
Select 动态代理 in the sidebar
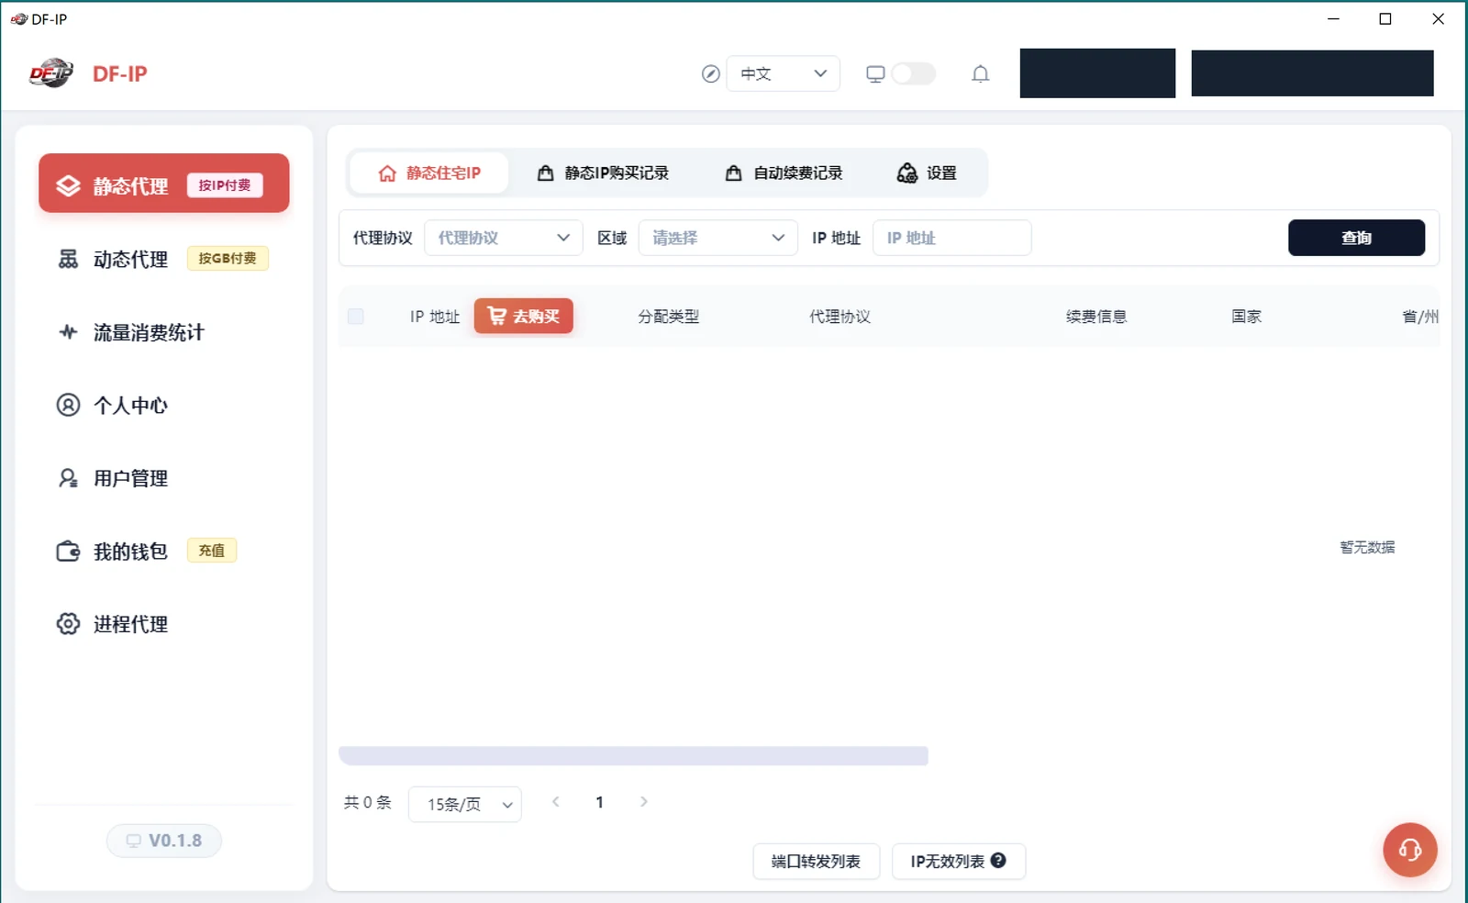pyautogui.click(x=163, y=259)
